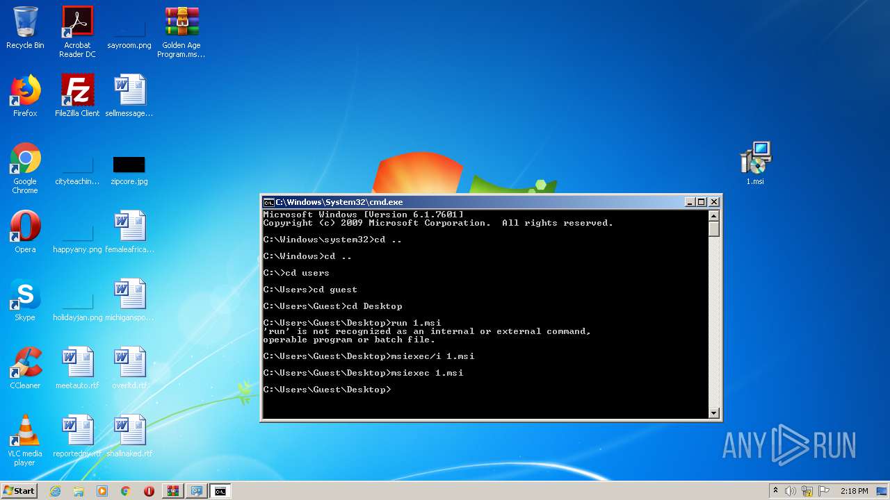Click the current Desktop prompt line

327,390
